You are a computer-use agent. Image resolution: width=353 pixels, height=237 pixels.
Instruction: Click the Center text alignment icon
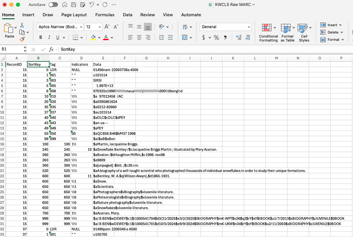click(139, 38)
